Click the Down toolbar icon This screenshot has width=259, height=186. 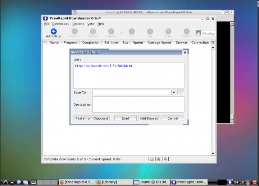point(168,31)
